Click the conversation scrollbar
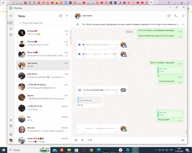The height and width of the screenshot is (153, 192). (x=186, y=132)
